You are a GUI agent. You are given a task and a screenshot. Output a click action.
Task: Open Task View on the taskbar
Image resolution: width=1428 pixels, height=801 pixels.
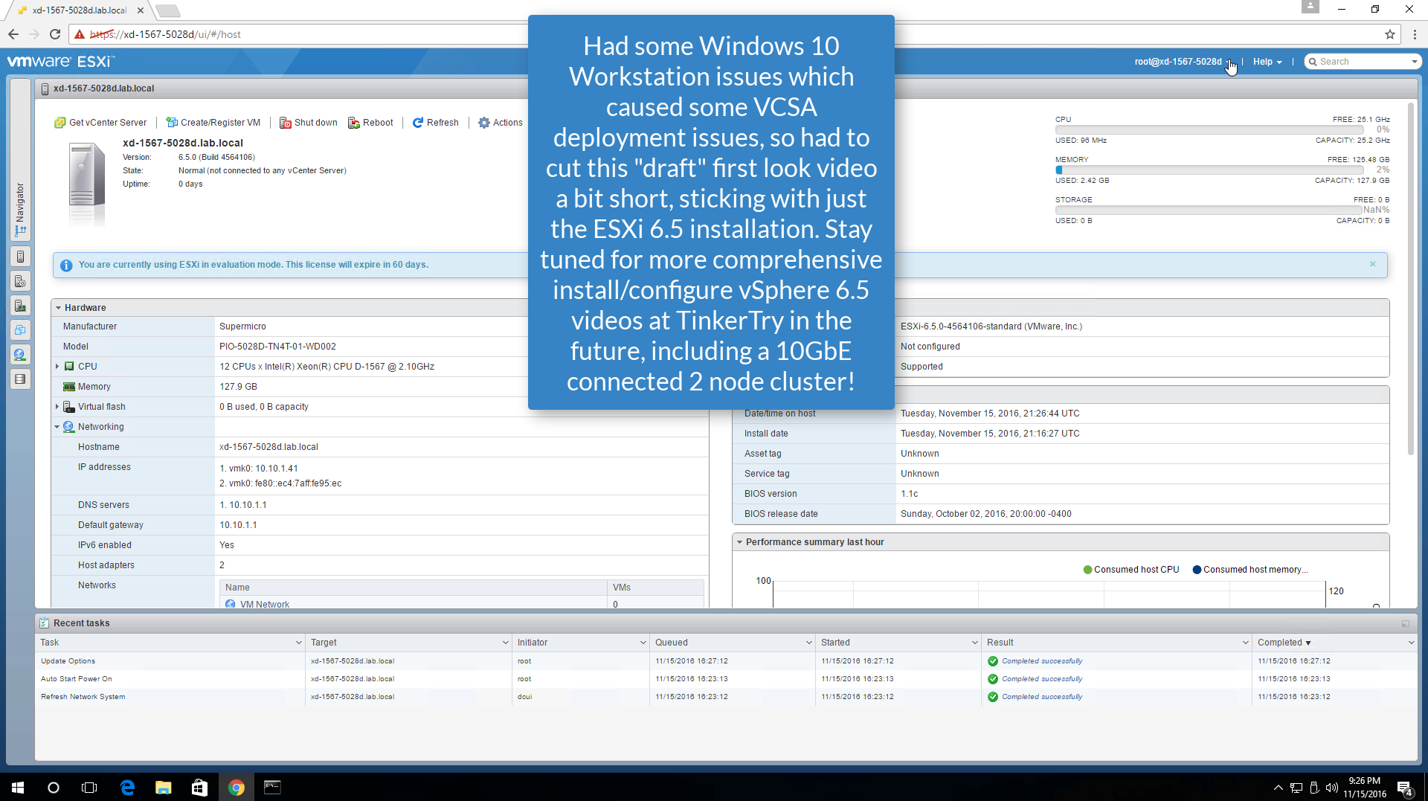[89, 788]
